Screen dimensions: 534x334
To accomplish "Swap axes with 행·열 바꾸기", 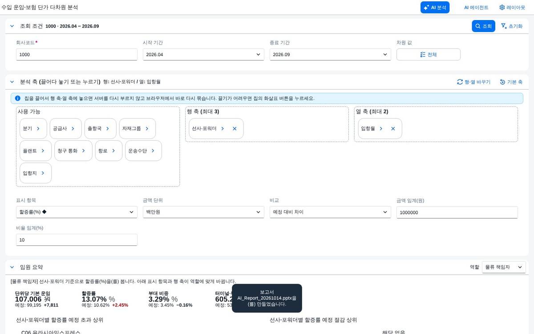I will click(x=473, y=82).
